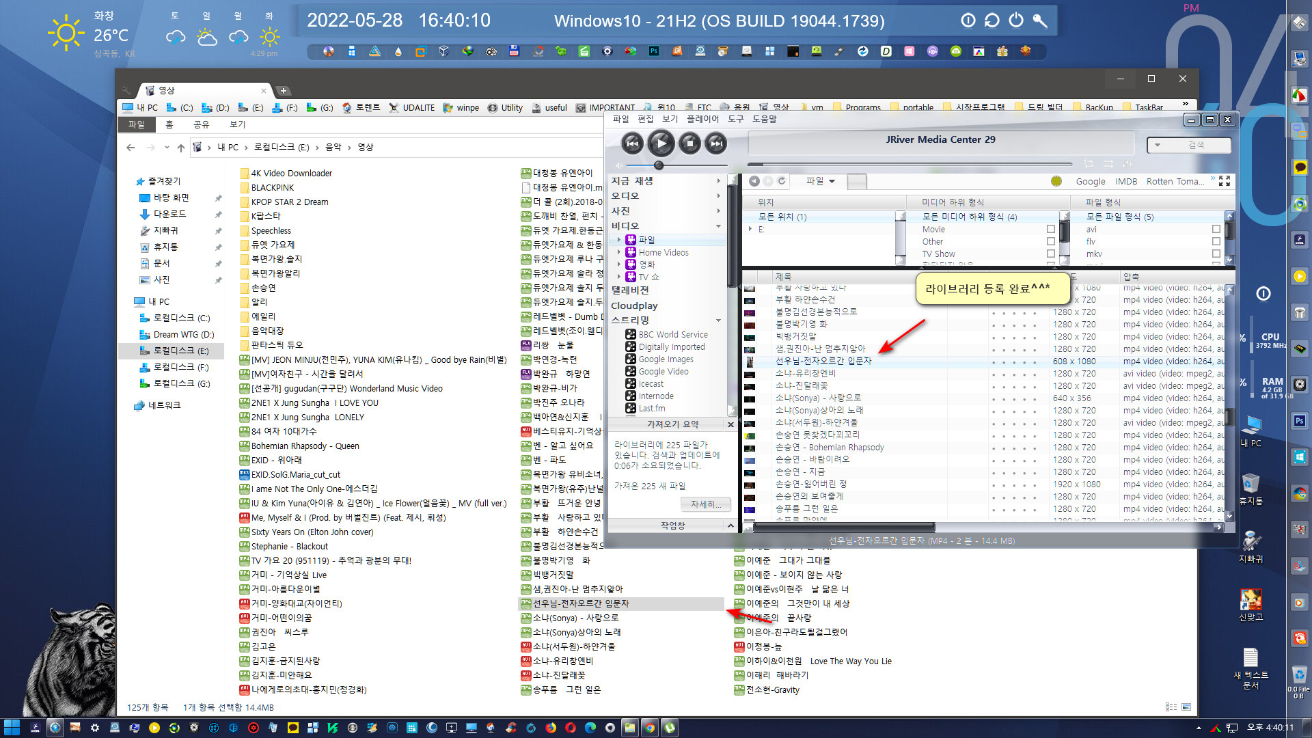Open the JRiver 도구 menu
Viewport: 1312px width, 738px height.
[x=735, y=119]
